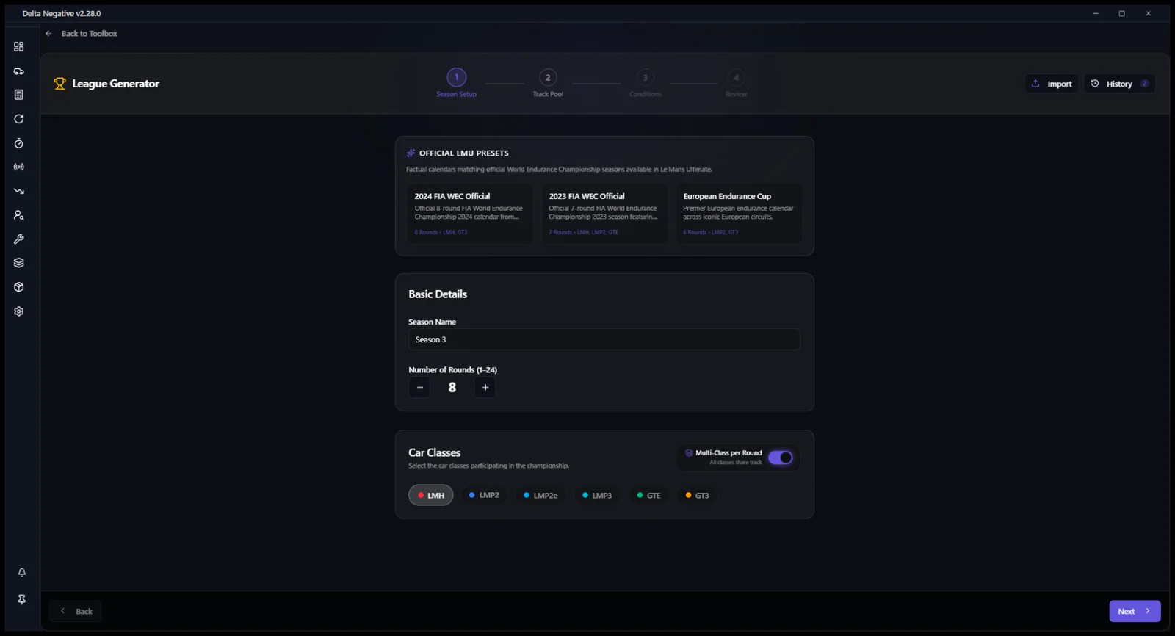Screen dimensions: 1175x636
Task: Open the downward trend arrow sidebar icon
Action: (19, 191)
